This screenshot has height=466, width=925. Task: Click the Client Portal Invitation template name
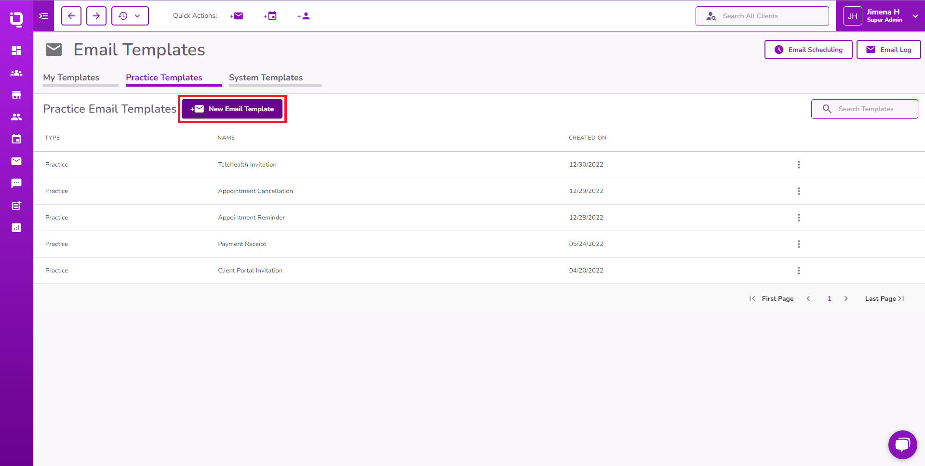(250, 271)
